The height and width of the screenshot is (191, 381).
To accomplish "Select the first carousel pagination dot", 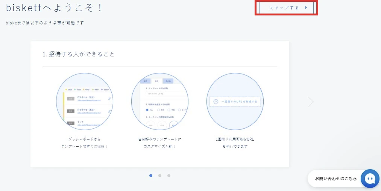I will click(151, 175).
